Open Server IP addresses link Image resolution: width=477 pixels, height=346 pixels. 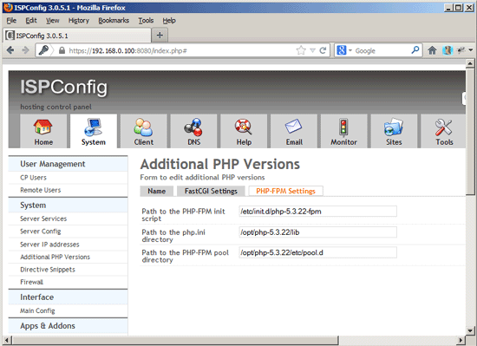click(49, 245)
